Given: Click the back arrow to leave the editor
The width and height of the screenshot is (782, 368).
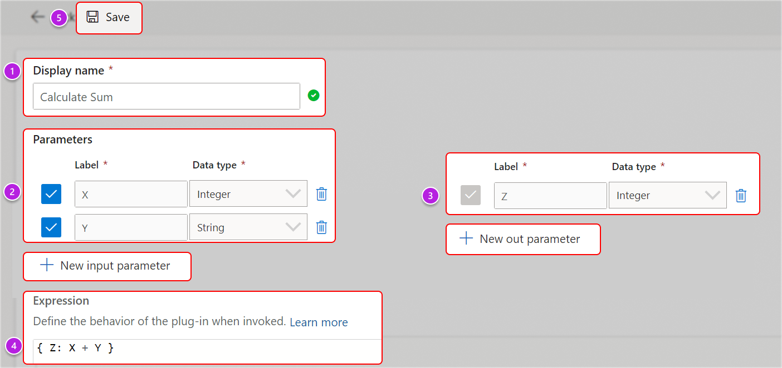Looking at the screenshot, I should click(x=37, y=17).
